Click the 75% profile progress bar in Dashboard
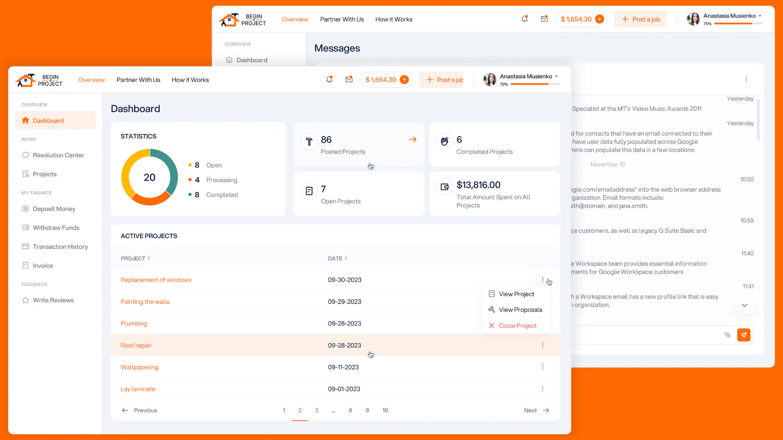Image resolution: width=783 pixels, height=440 pixels. tap(535, 84)
